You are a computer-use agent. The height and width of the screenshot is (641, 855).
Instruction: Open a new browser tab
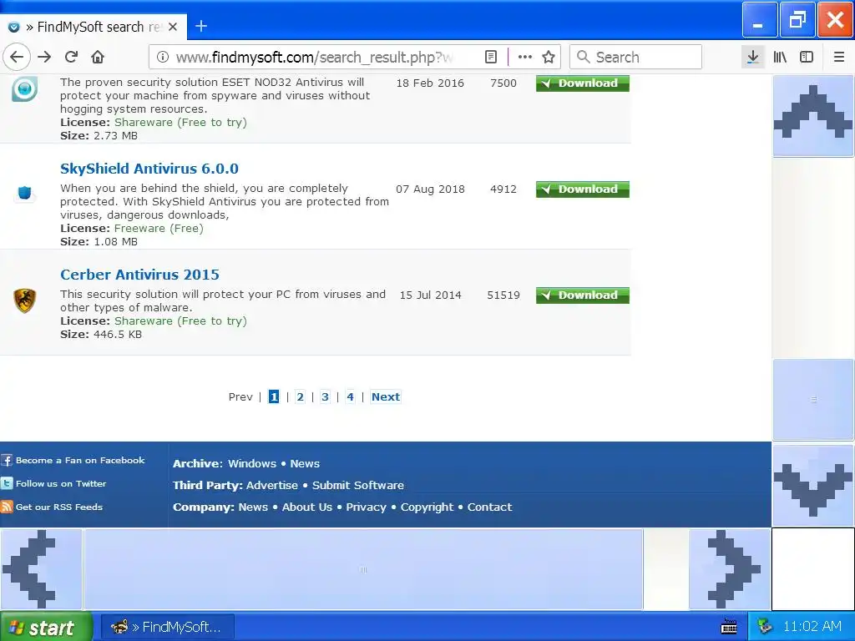[x=201, y=26]
